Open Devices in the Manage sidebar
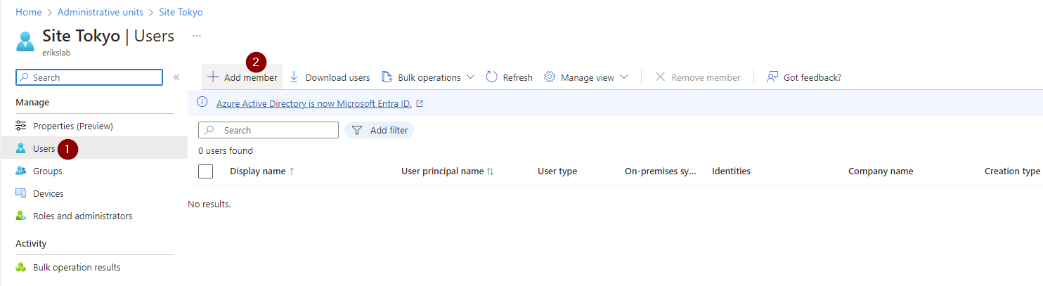 pos(48,194)
